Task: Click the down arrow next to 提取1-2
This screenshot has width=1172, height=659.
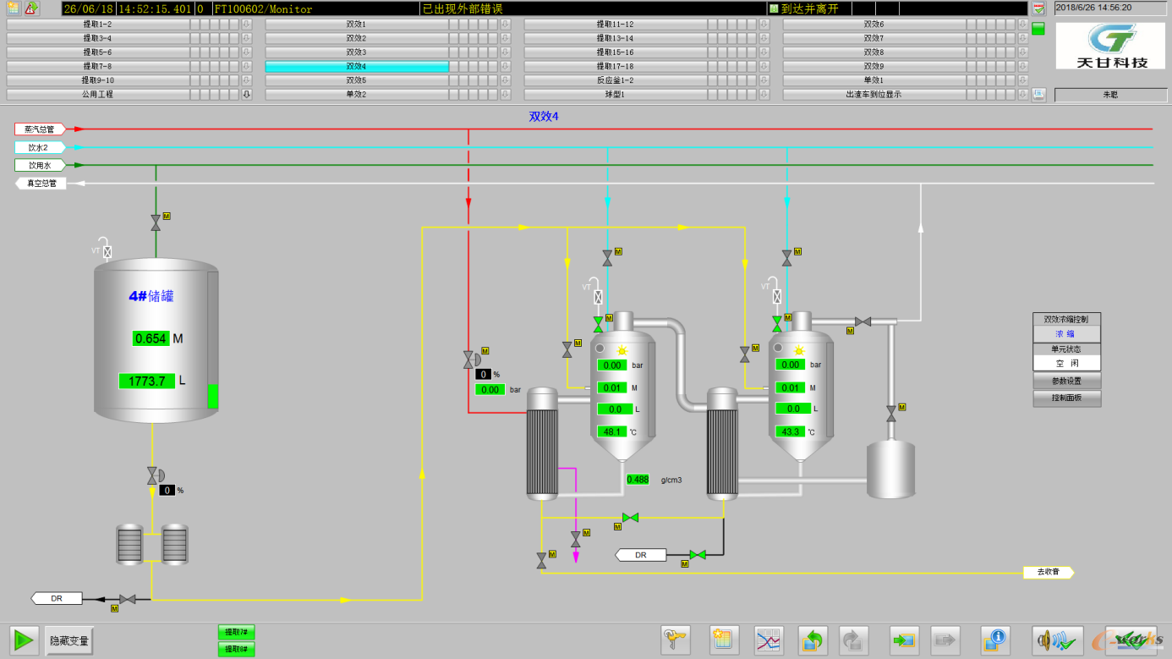Action: point(247,25)
